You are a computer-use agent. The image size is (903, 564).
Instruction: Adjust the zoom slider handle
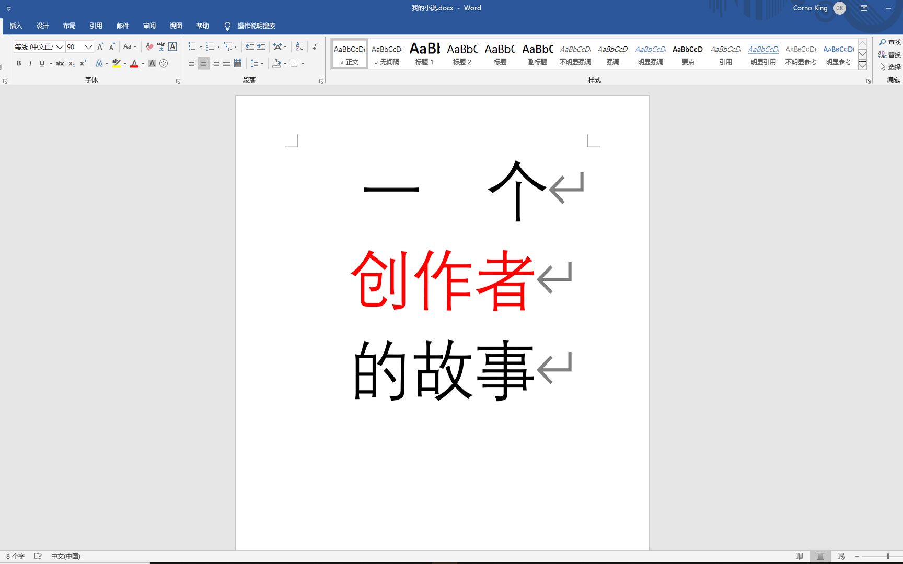[x=888, y=556]
